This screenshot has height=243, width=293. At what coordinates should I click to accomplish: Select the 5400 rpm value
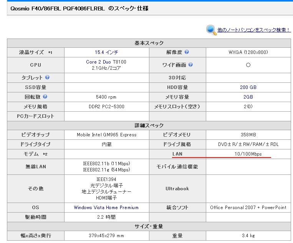pos(106,97)
